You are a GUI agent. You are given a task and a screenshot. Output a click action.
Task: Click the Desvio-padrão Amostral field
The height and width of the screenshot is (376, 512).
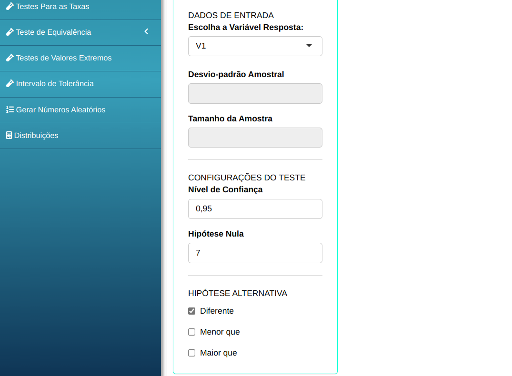[255, 94]
